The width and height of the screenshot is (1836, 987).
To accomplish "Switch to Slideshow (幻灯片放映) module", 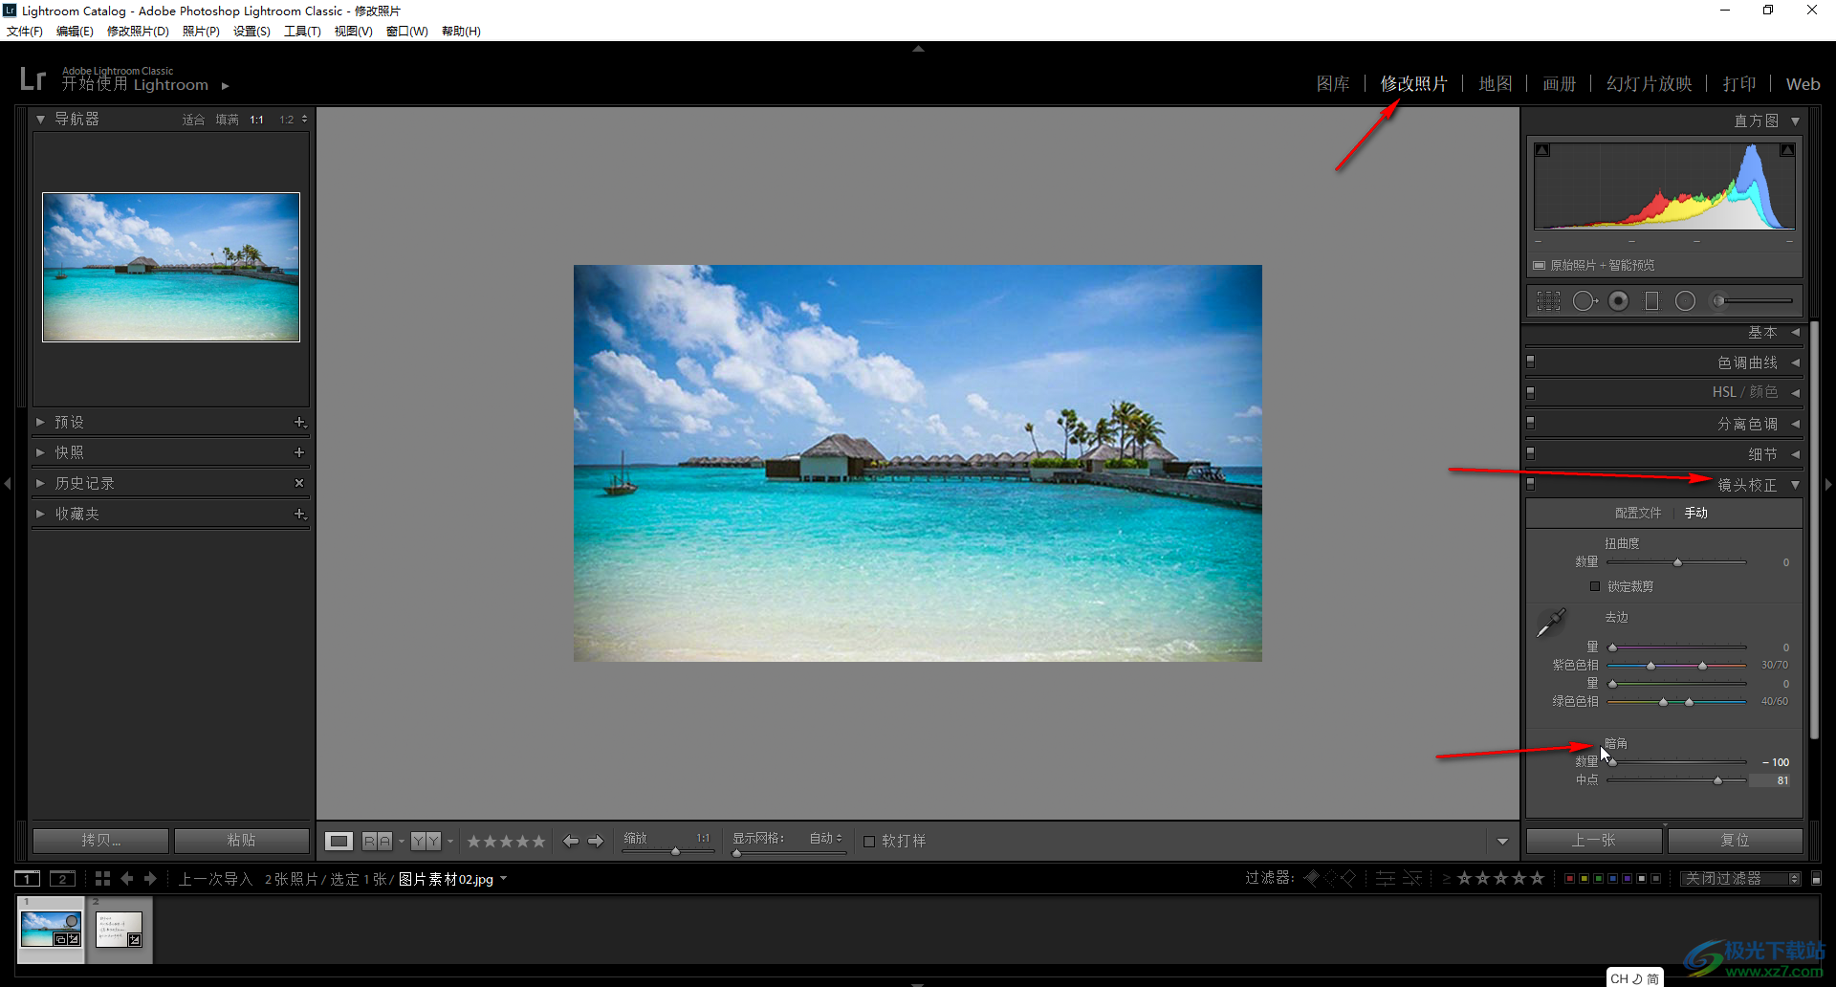I will coord(1649,84).
